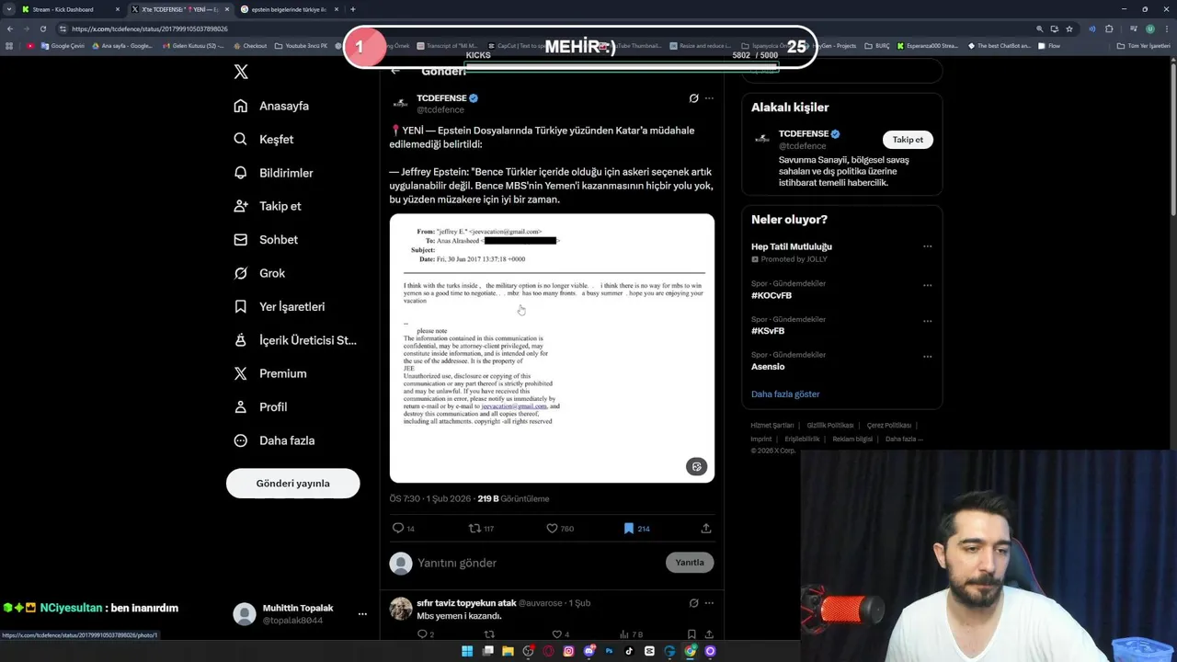This screenshot has height=662, width=1177.
Task: Open Hizmet Şartları footer link
Action: click(x=771, y=426)
